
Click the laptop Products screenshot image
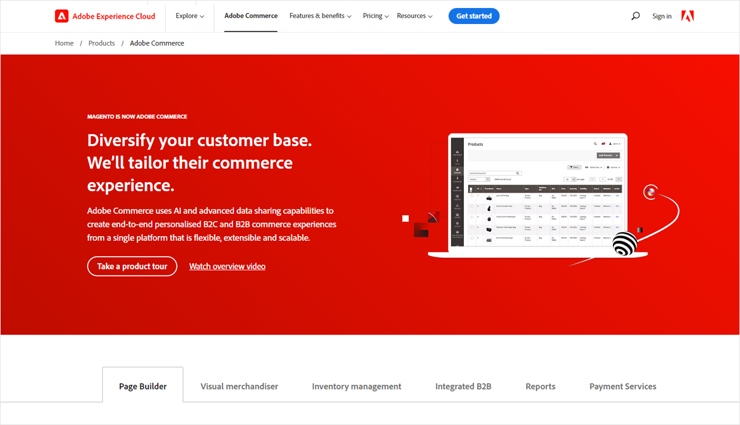[x=538, y=195]
